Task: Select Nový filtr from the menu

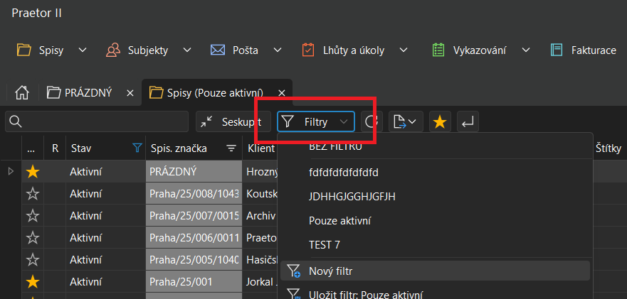Action: 330,271
